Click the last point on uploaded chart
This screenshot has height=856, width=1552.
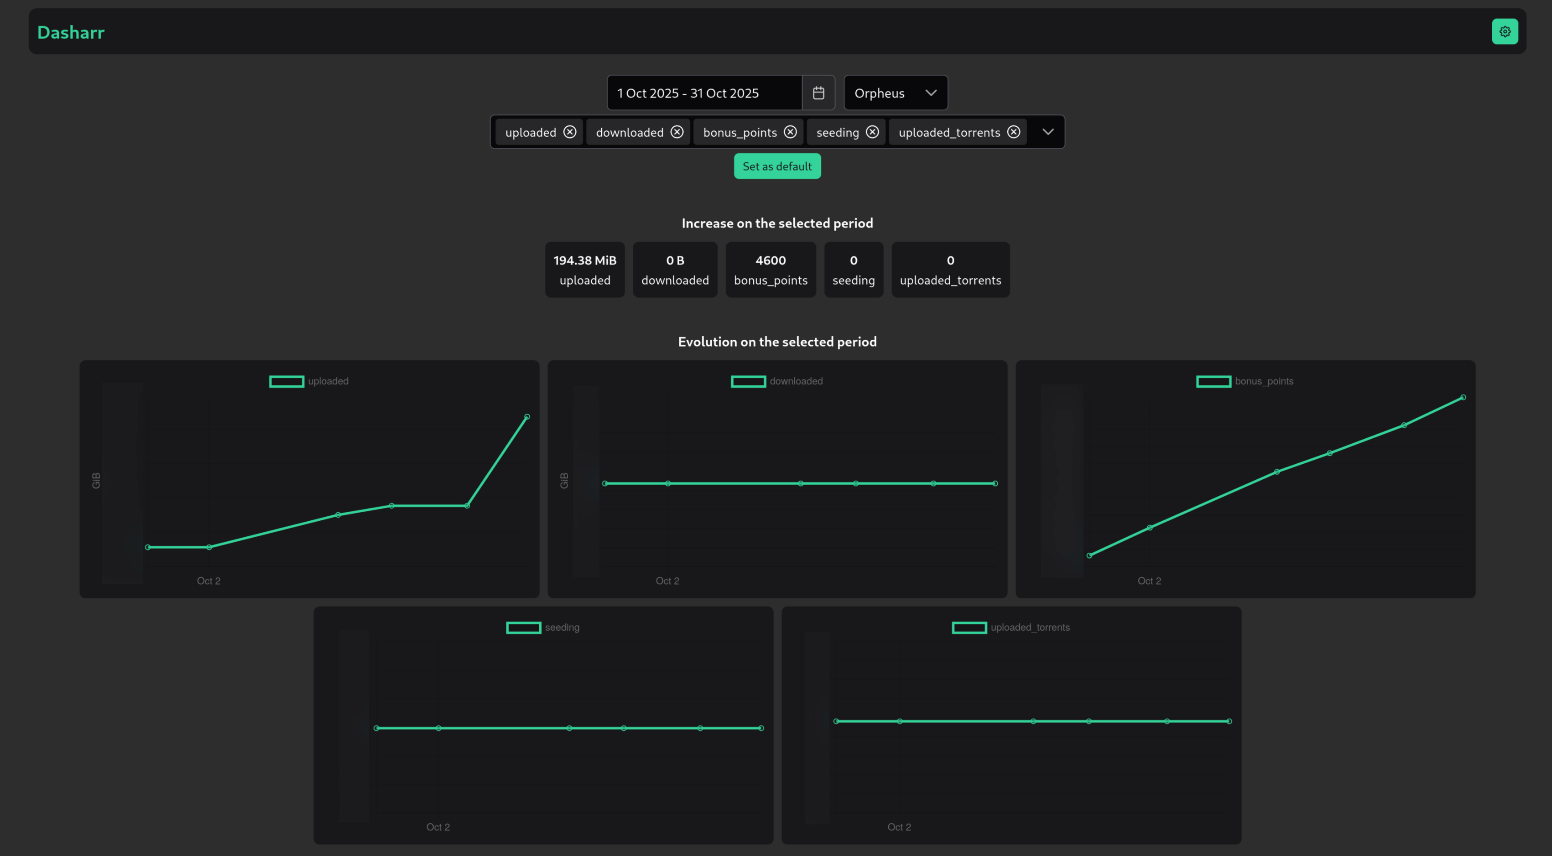point(526,417)
